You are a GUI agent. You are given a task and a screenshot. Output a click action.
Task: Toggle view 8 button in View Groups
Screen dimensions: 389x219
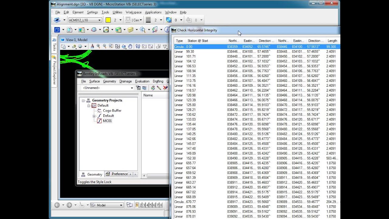tap(161, 205)
